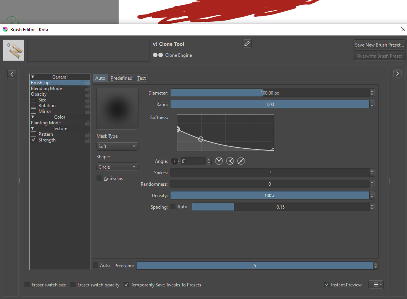
Task: Flip the brush angle vertically
Action: (230, 161)
